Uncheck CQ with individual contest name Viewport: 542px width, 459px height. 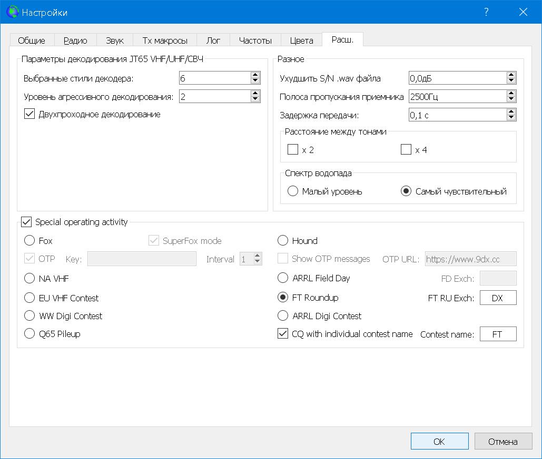[x=282, y=334]
